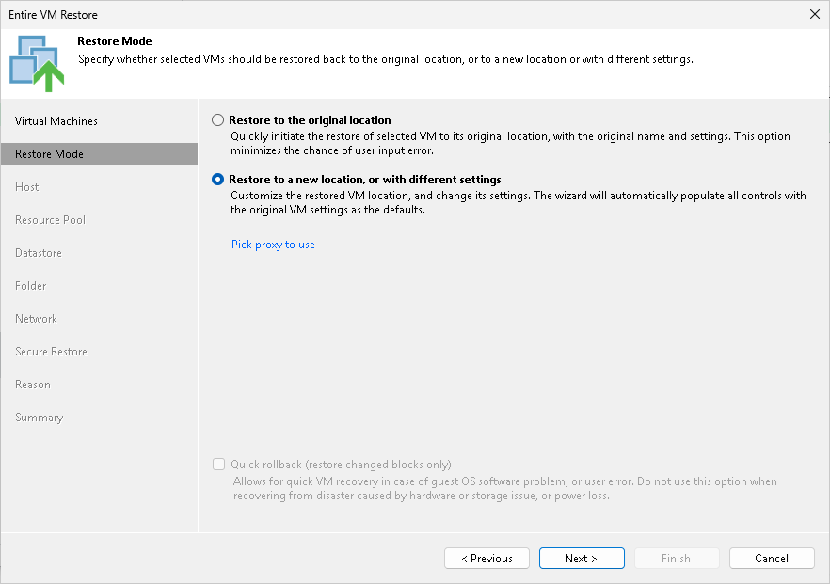
Task: Click the Finish button
Action: [677, 558]
